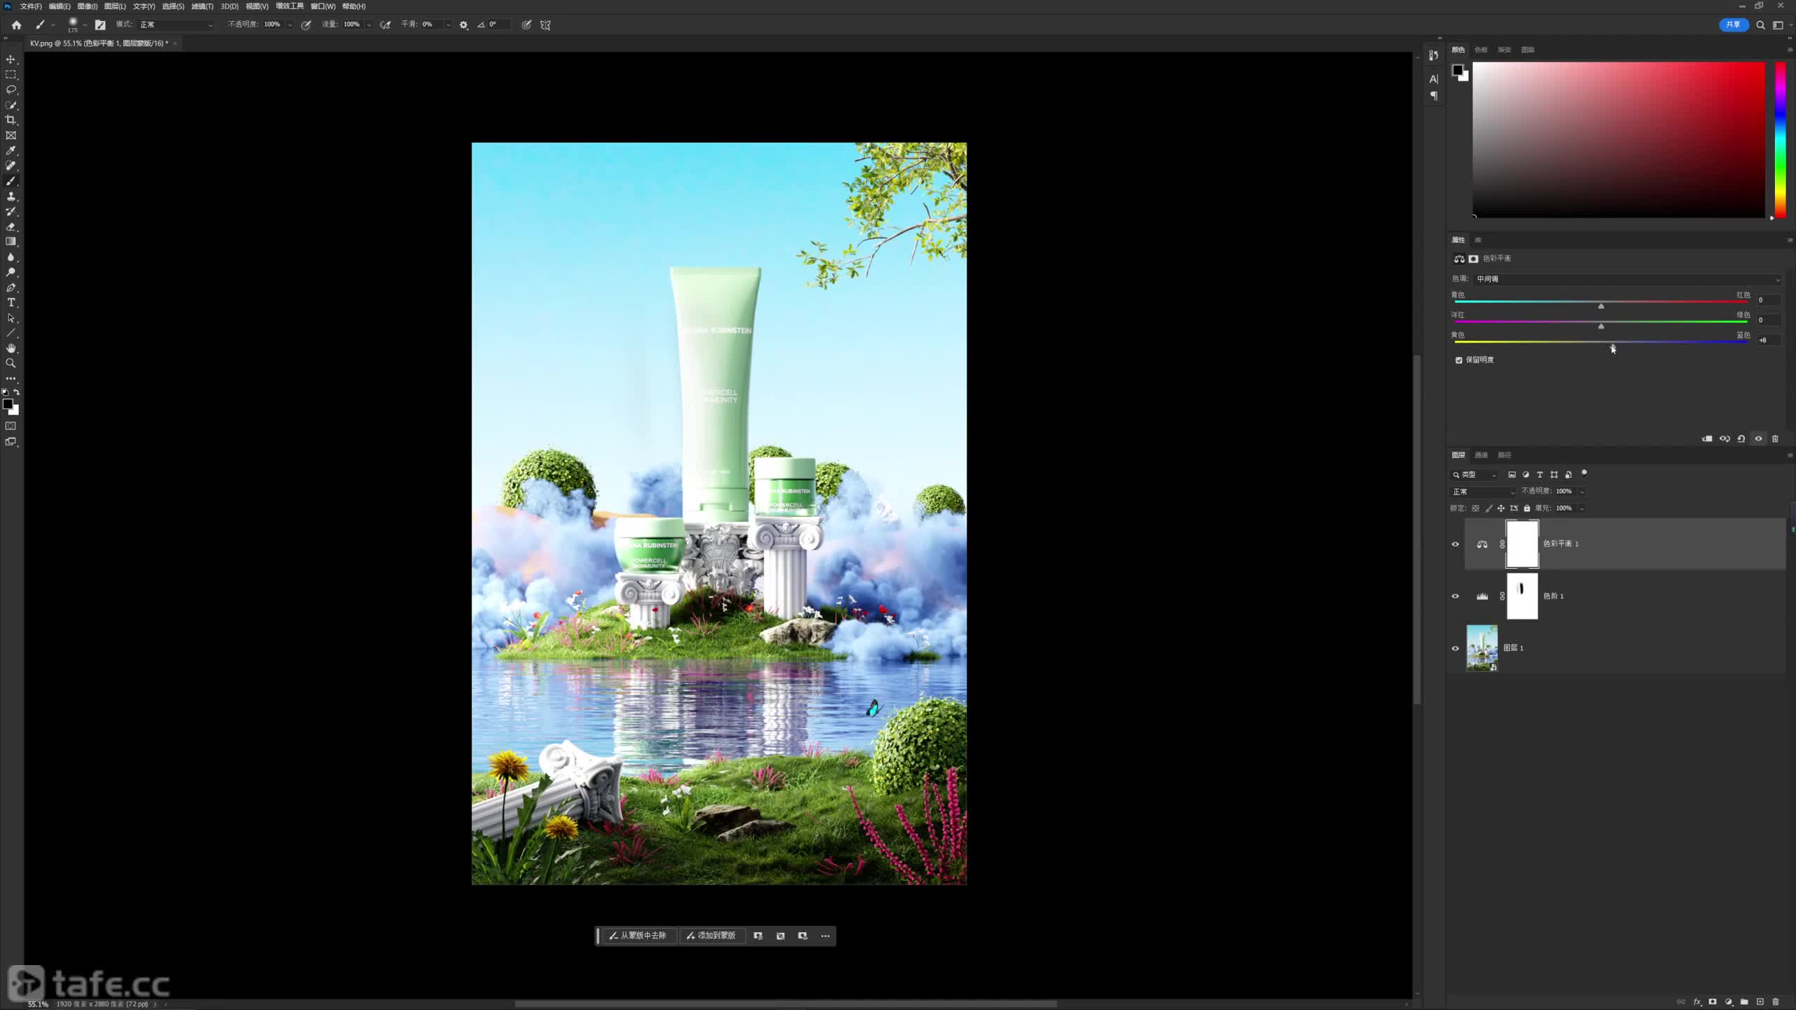
Task: Switch to the 路径 paths tab
Action: pos(1504,455)
